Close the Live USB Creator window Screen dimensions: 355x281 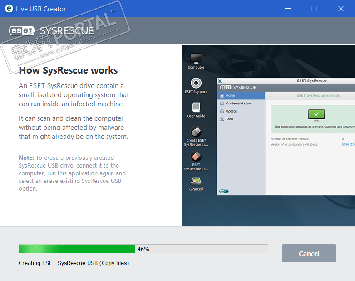(x=341, y=9)
